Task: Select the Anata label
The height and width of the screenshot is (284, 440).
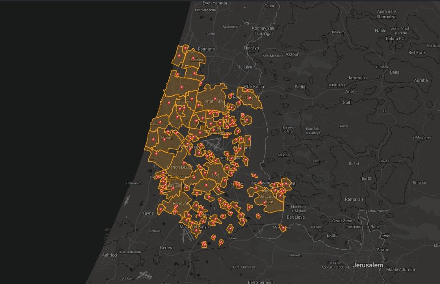Action: point(382,249)
